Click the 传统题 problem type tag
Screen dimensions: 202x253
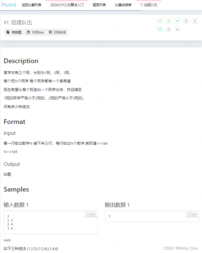14,32
